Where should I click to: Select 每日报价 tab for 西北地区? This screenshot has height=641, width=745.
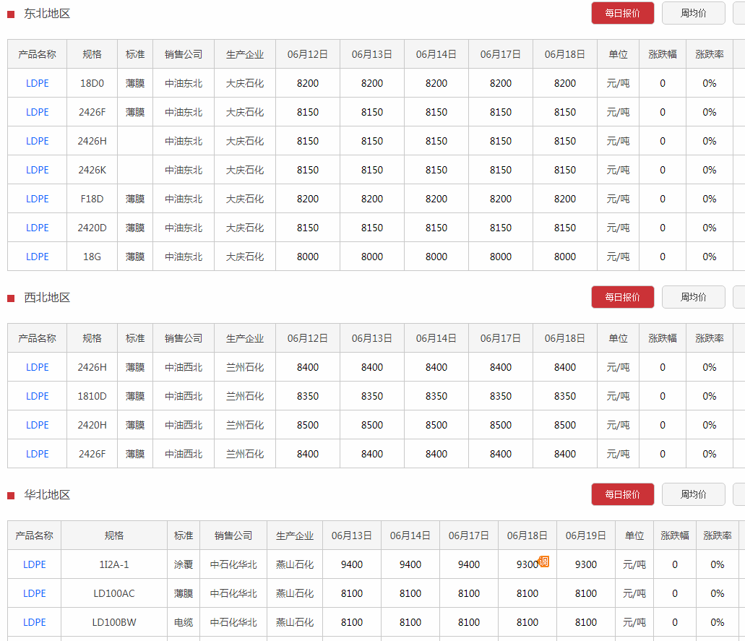622,297
